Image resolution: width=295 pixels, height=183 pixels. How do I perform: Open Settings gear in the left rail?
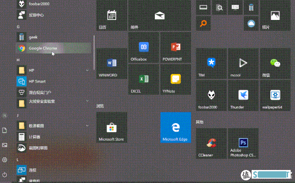click(x=4, y=160)
